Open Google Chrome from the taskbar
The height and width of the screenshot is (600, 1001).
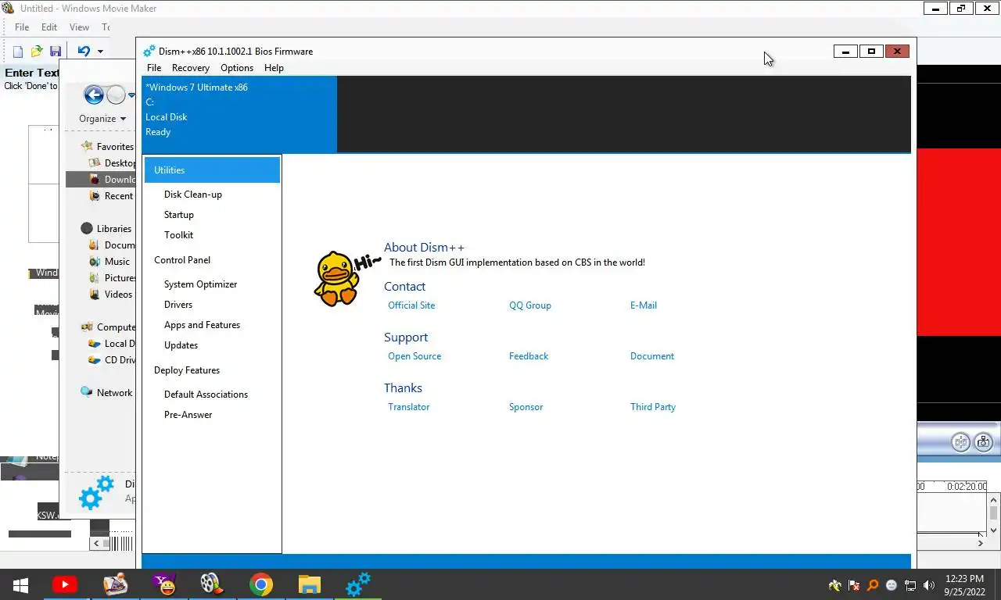pyautogui.click(x=261, y=584)
